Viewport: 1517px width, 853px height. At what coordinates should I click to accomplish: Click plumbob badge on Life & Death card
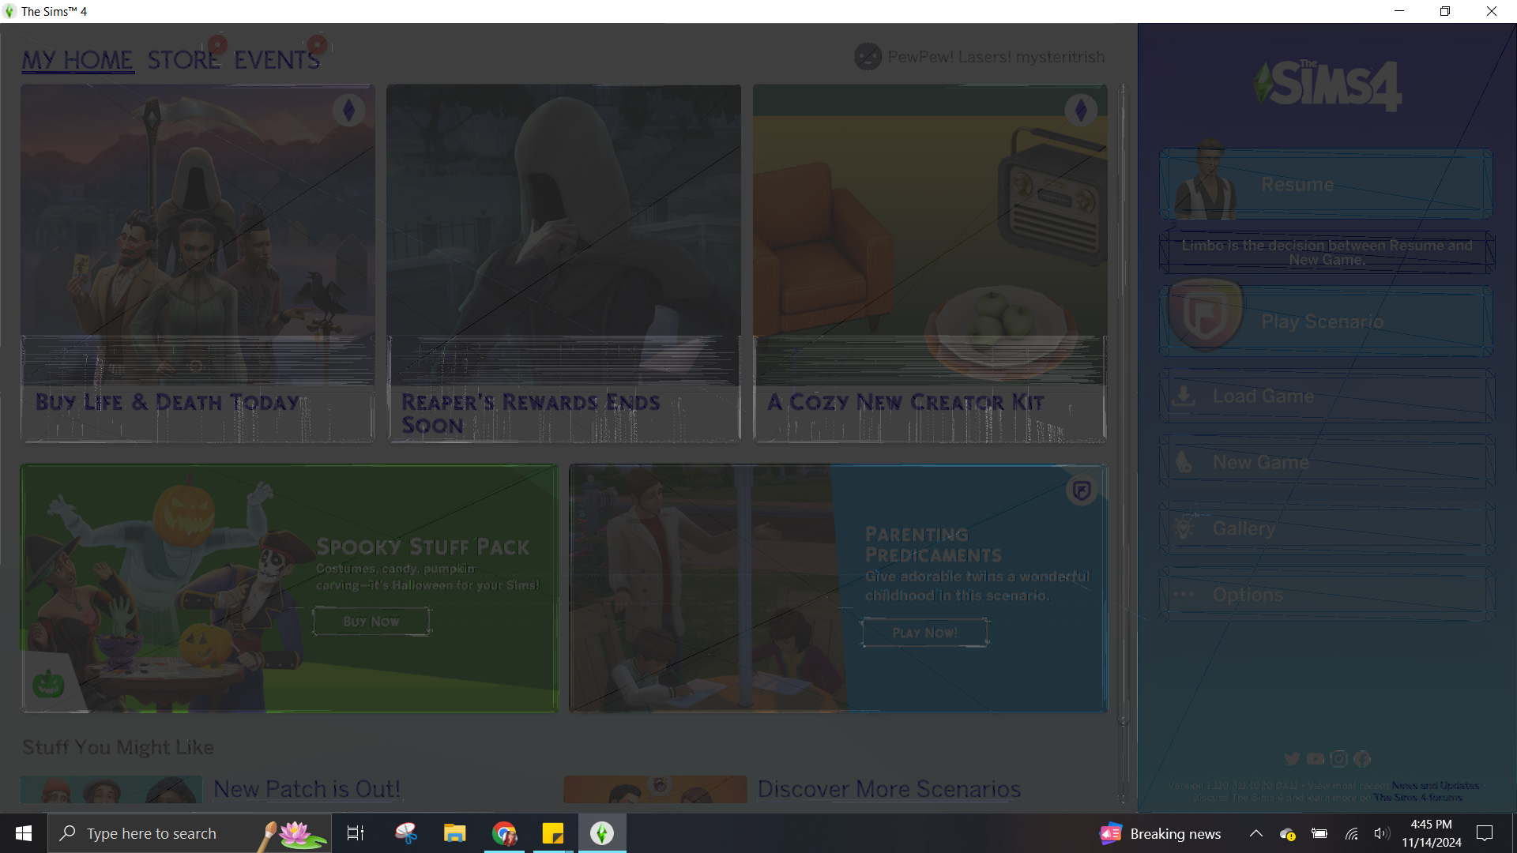point(348,111)
